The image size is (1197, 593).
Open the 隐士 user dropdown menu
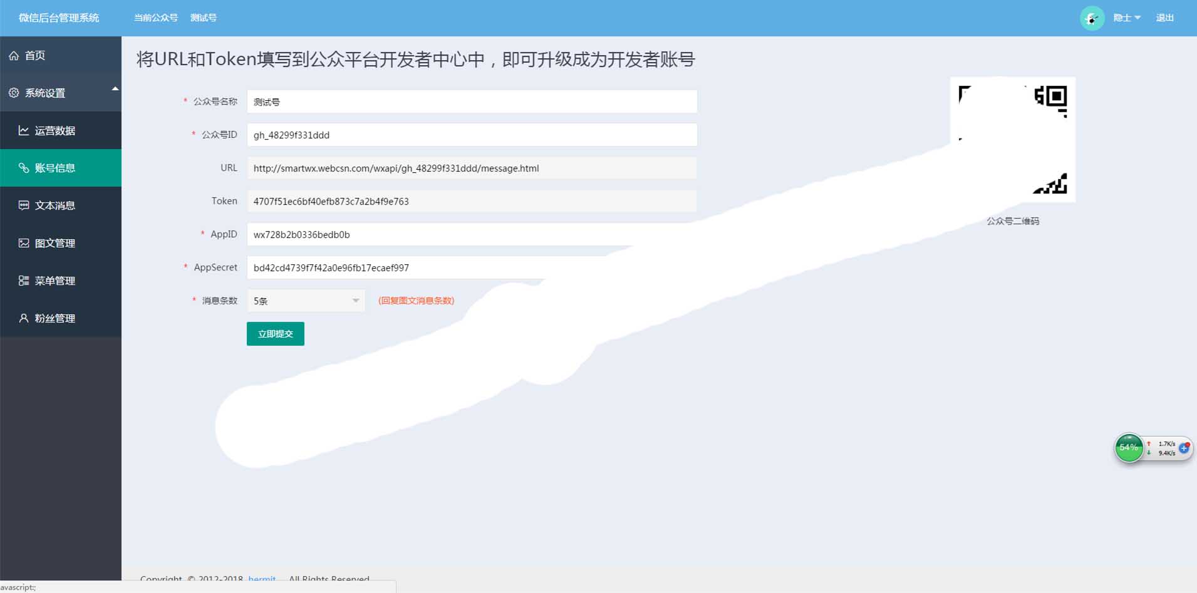(x=1127, y=18)
